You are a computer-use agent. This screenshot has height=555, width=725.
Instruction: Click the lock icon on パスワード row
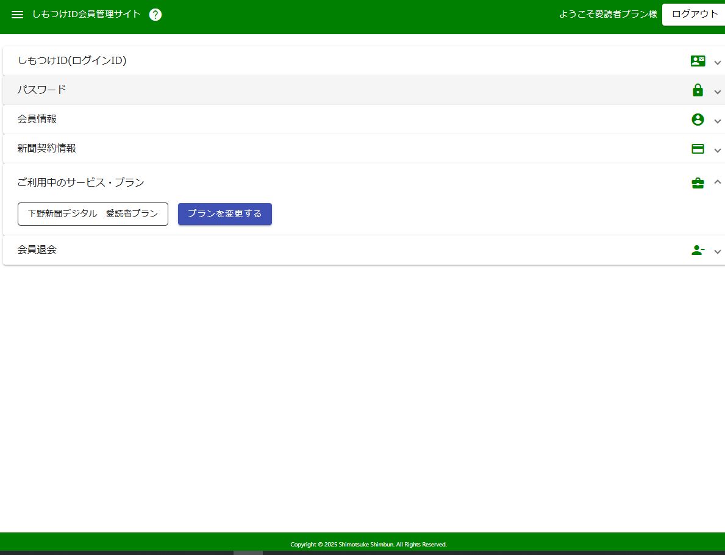(x=698, y=90)
